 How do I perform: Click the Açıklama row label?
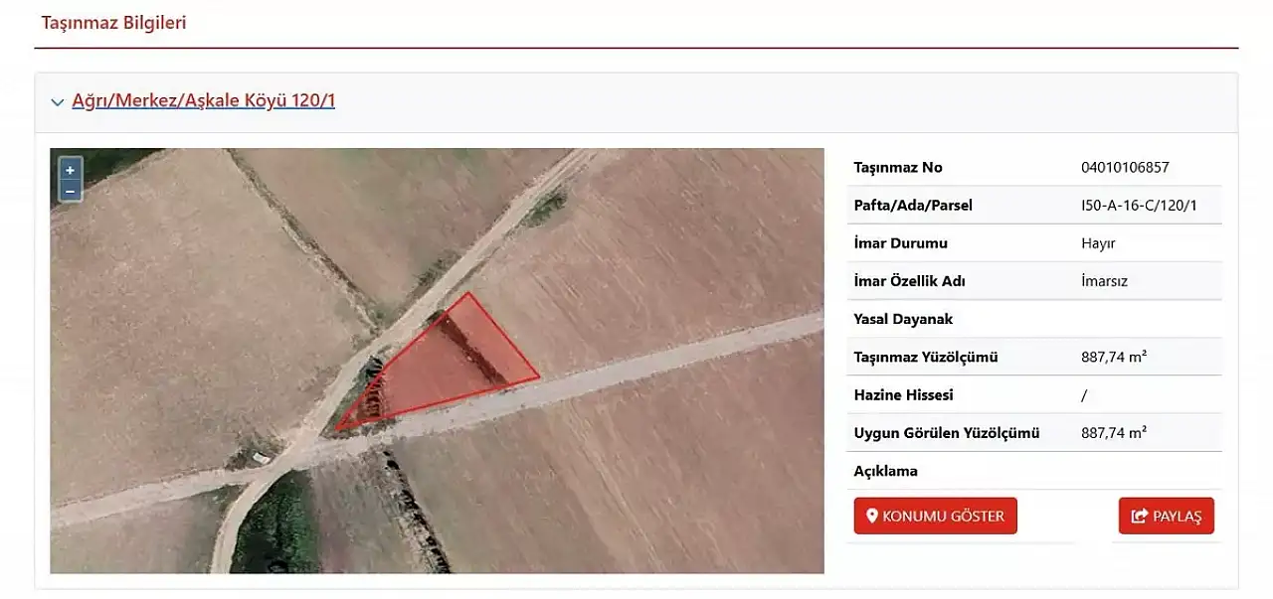click(885, 471)
